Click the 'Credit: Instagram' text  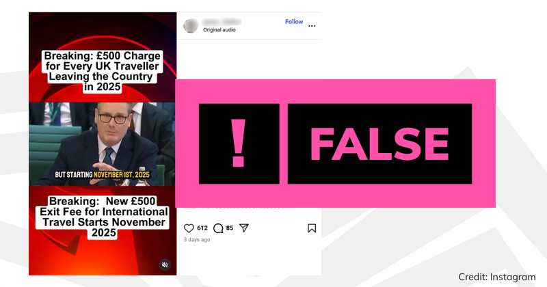[497, 277]
